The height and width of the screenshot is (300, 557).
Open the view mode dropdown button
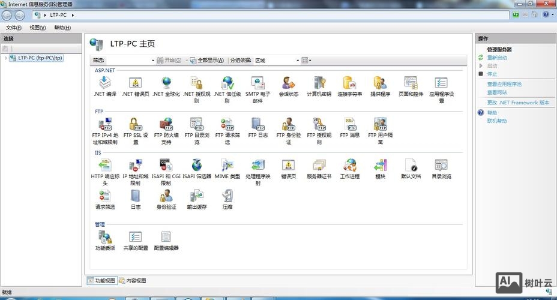coord(306,61)
